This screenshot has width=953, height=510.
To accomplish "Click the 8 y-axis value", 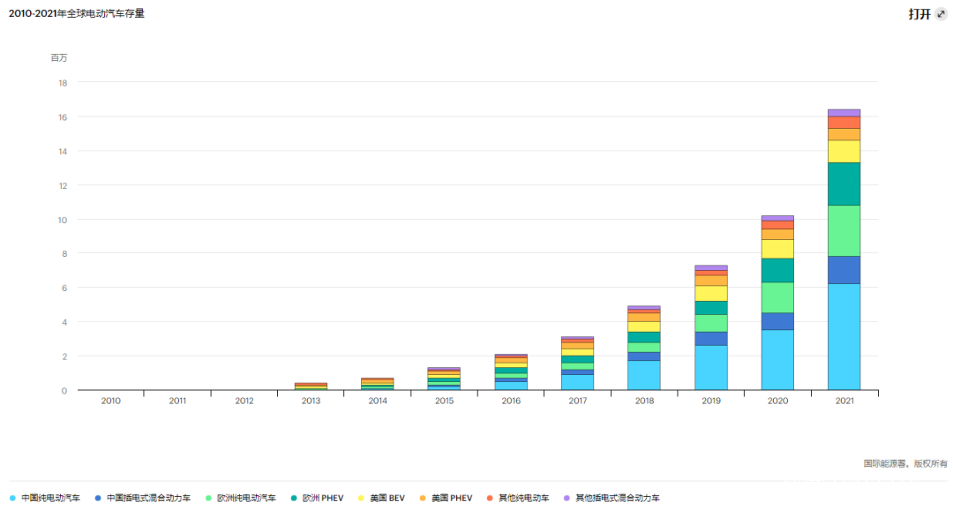I will coord(64,254).
